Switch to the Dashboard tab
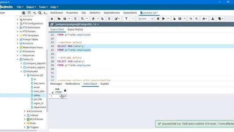 point(57,13)
